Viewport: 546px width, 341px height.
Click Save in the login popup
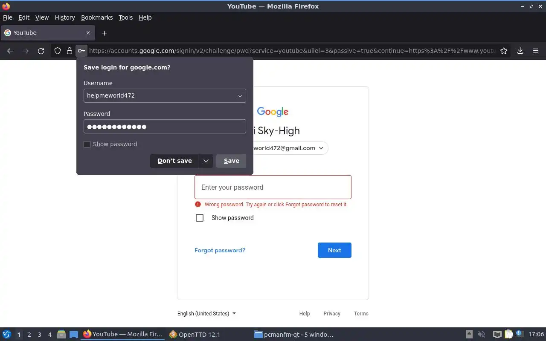point(231,161)
